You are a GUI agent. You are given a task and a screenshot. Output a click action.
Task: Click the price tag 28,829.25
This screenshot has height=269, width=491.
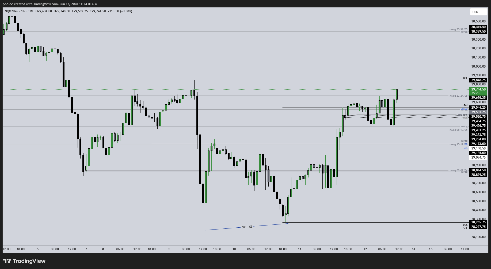478,175
